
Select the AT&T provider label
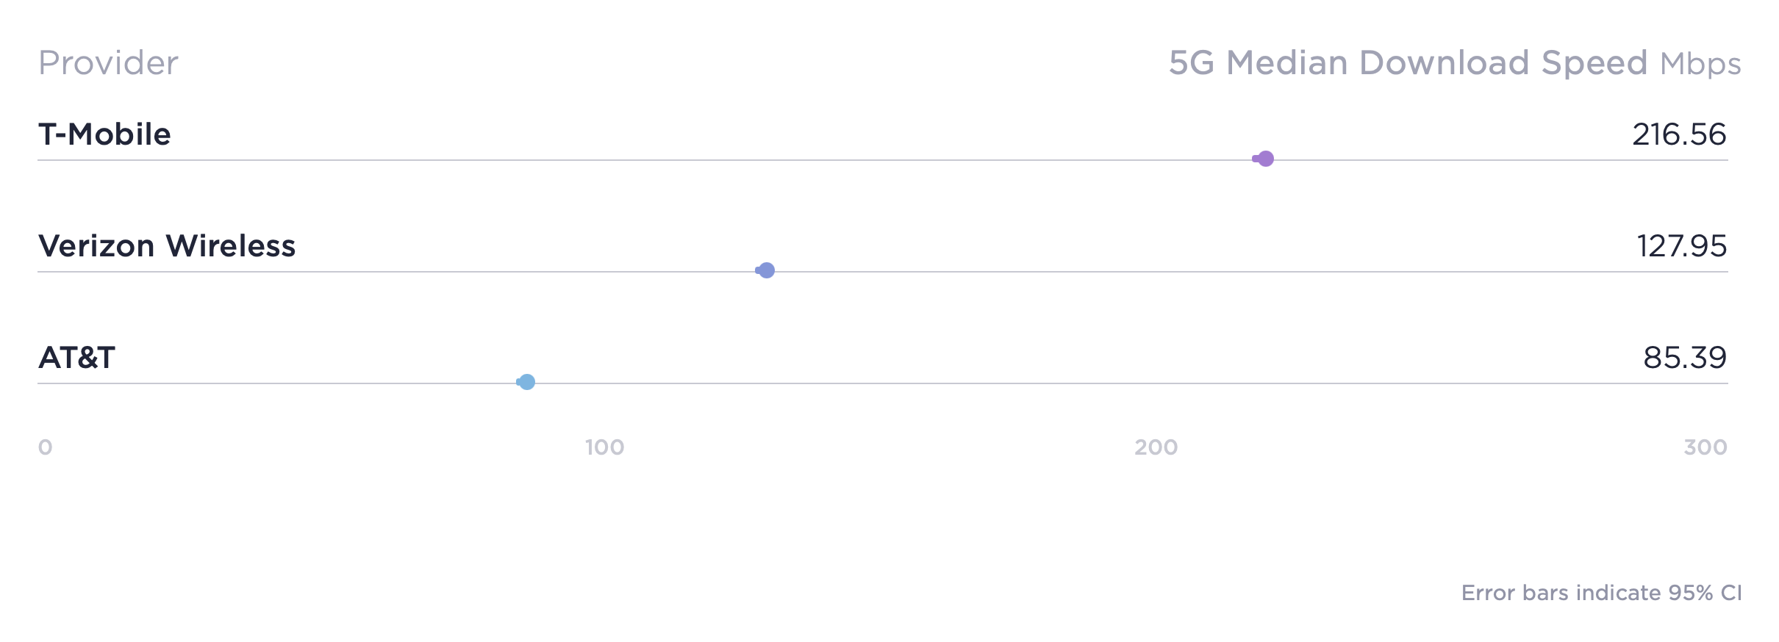76,358
